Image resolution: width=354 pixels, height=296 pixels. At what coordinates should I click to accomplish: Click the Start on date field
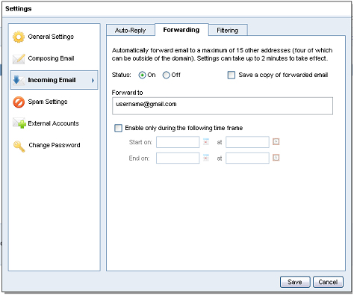[178, 142]
